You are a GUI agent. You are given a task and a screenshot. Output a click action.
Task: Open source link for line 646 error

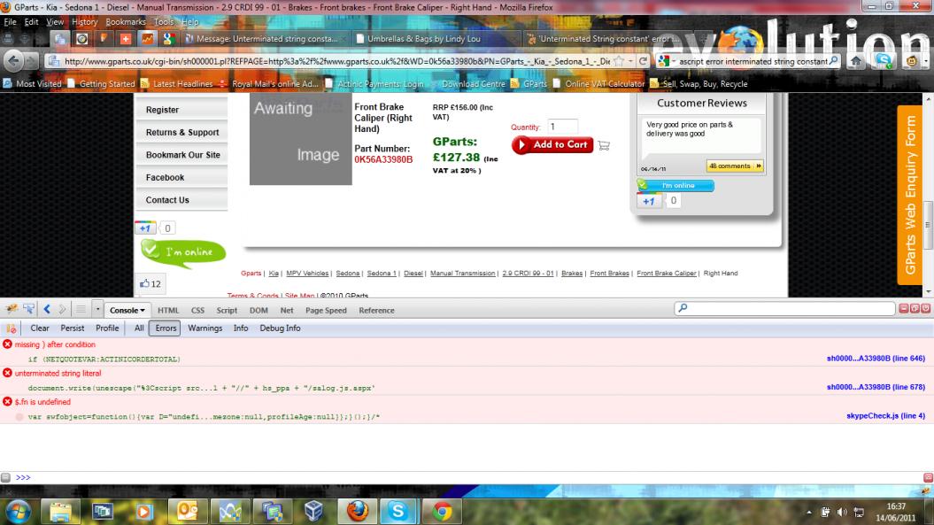(876, 359)
